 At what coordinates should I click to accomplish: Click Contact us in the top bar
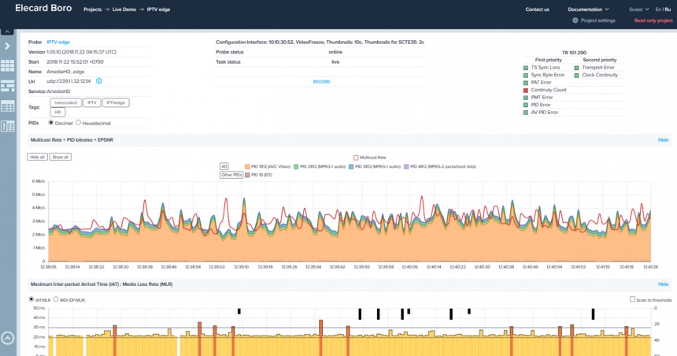tap(537, 9)
